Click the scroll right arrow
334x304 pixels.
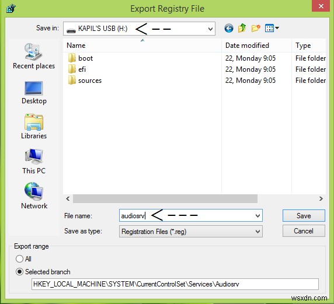click(321, 198)
